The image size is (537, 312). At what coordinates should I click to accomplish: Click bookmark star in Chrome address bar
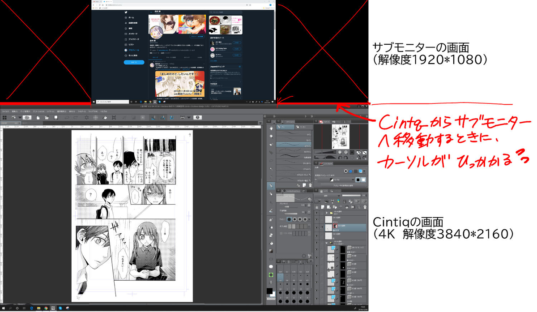coord(250,5)
